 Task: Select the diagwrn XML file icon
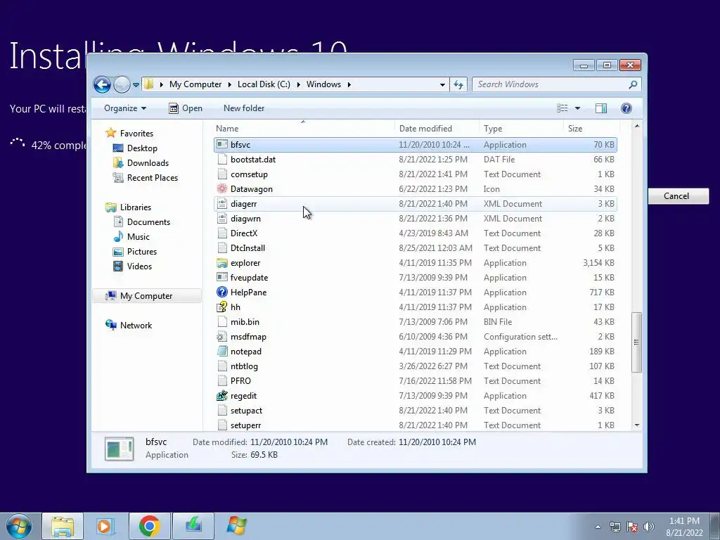[x=222, y=219]
